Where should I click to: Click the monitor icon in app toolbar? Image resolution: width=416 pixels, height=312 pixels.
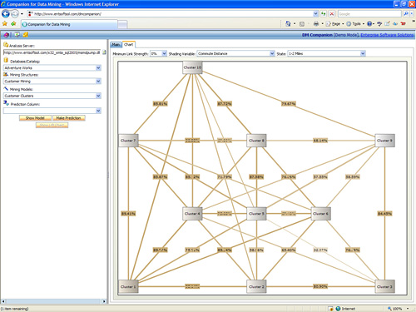pyautogui.click(x=17, y=34)
